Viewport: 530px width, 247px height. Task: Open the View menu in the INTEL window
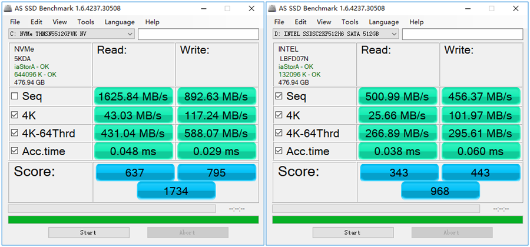pos(324,22)
